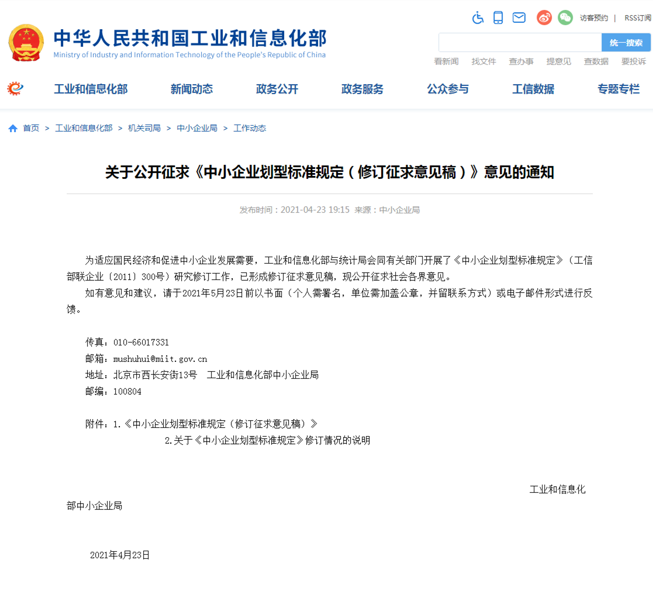The height and width of the screenshot is (605, 653).
Task: Open the Weibo icon
Action: (544, 18)
